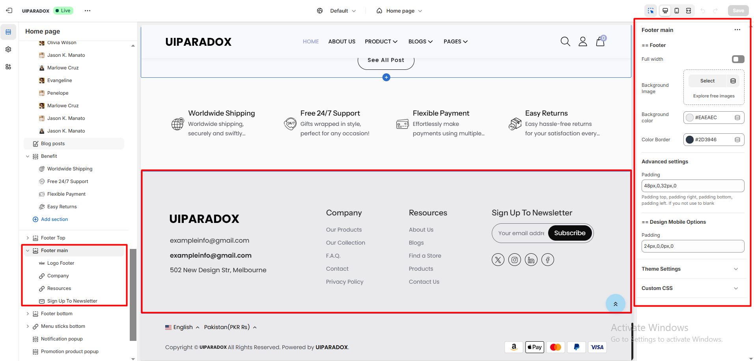
Task: Click the Instagram social icon
Action: coord(515,260)
